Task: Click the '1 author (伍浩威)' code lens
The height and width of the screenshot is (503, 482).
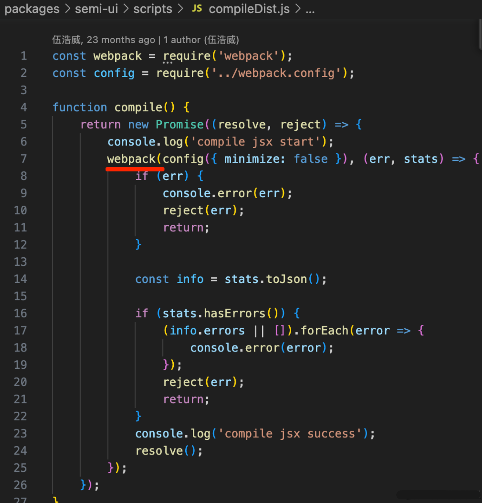Action: click(201, 40)
